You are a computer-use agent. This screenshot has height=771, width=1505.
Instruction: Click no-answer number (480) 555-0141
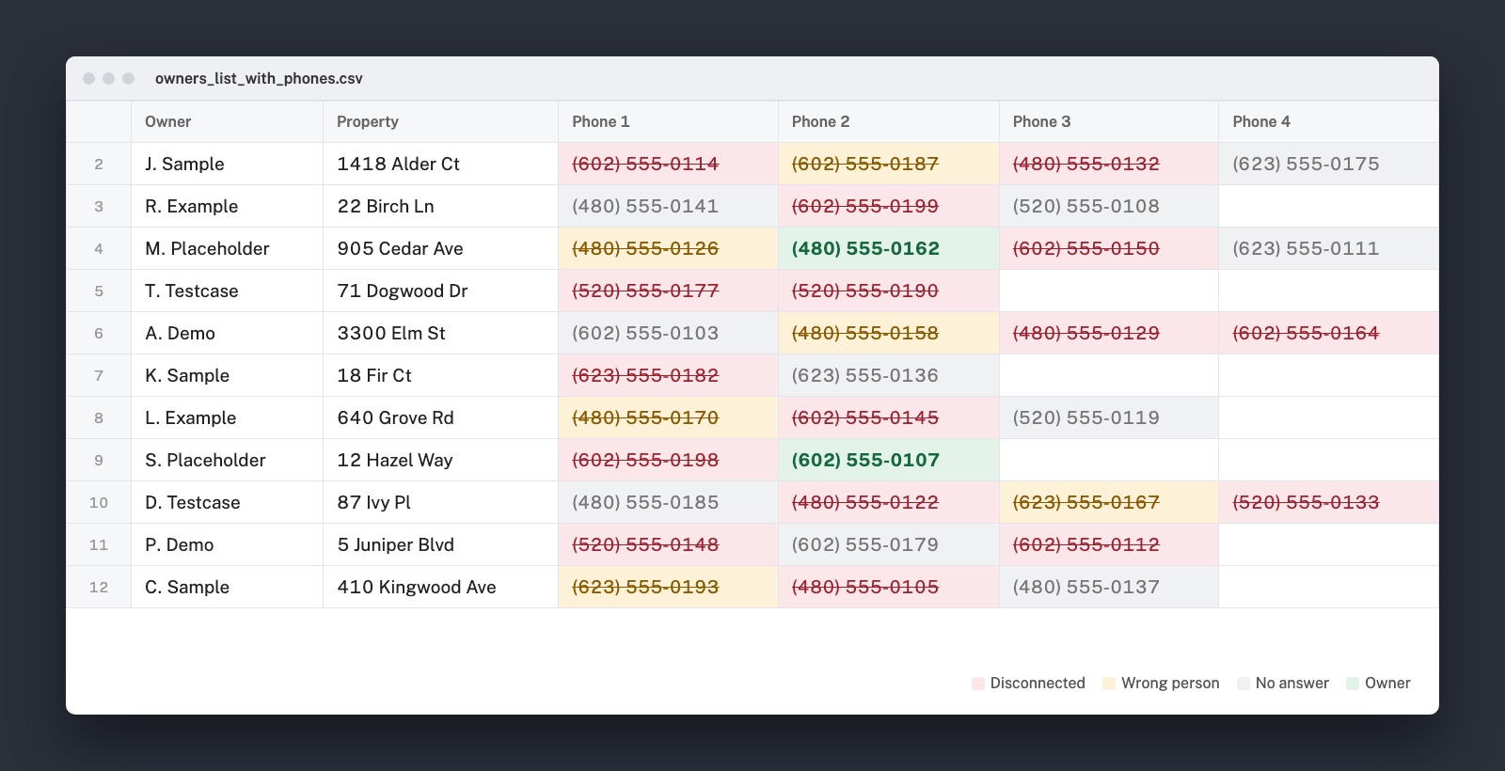click(x=668, y=206)
